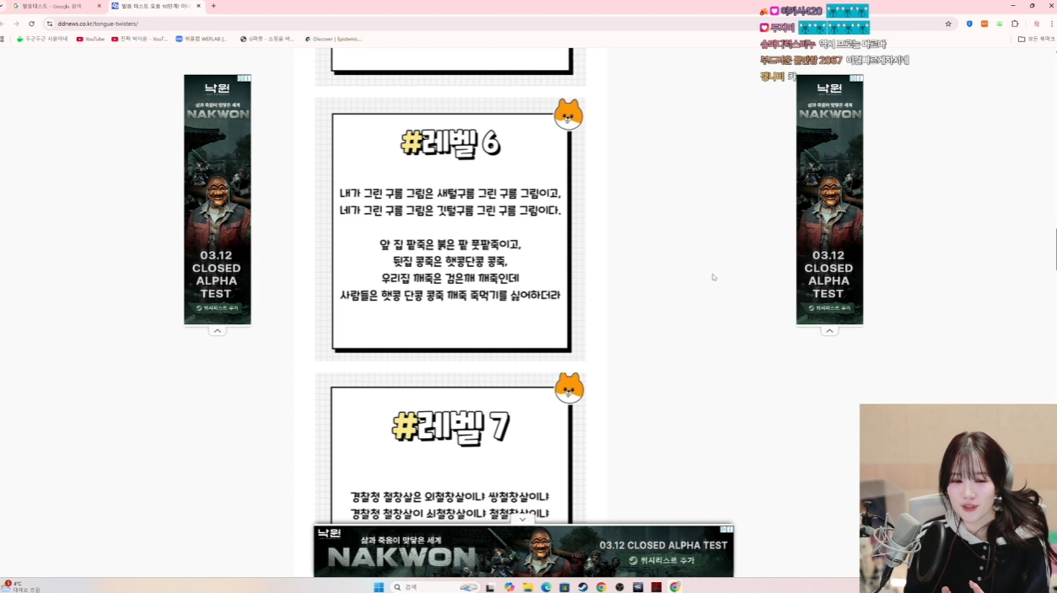The width and height of the screenshot is (1057, 593).
Task: Click the streamer webcam overlay
Action: pyautogui.click(x=958, y=499)
